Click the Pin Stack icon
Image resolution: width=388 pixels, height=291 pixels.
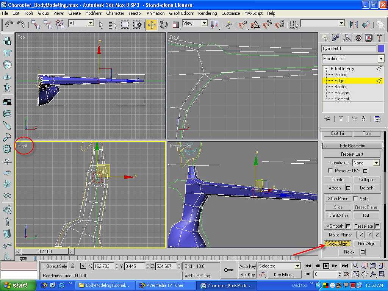(327, 119)
